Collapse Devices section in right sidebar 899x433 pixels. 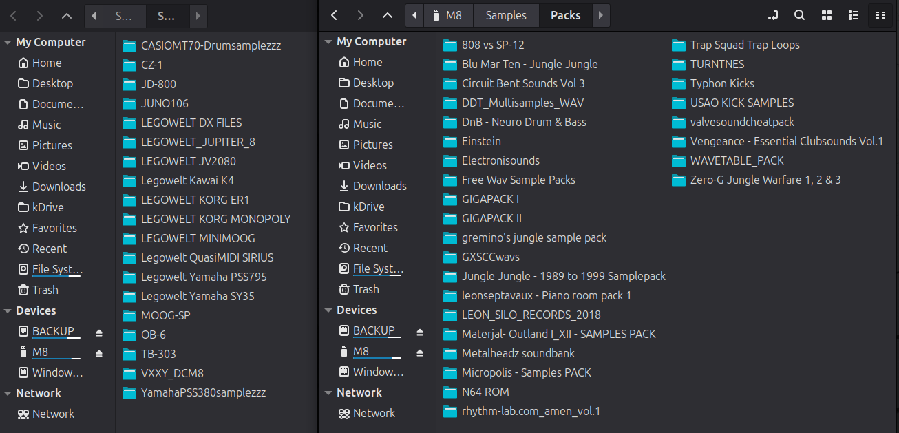(328, 310)
